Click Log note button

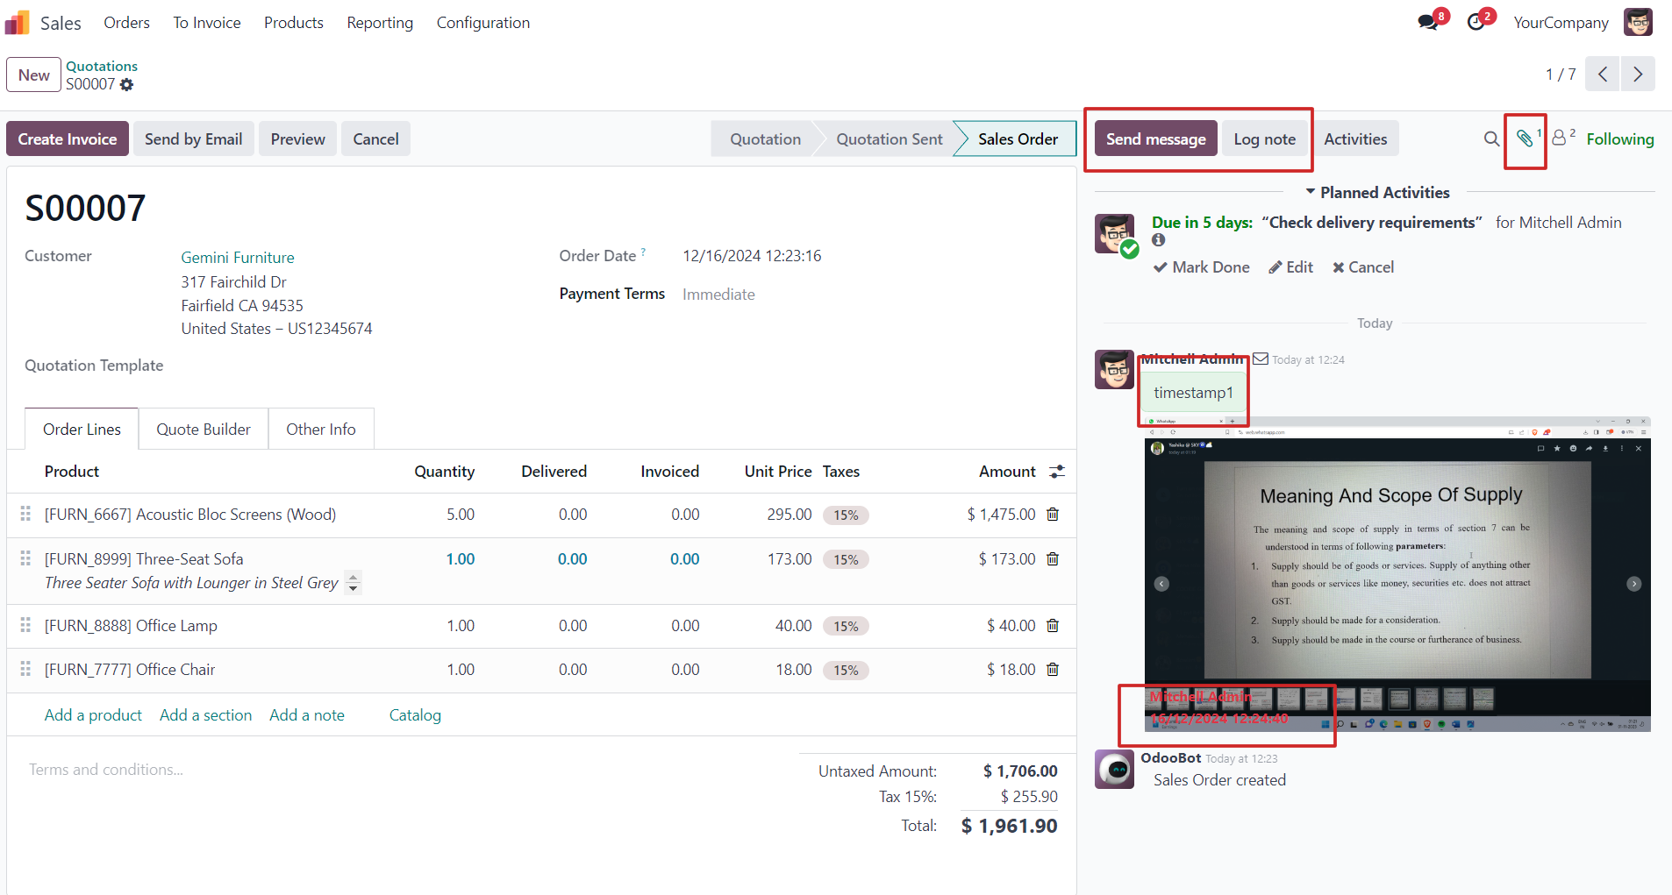coord(1264,139)
